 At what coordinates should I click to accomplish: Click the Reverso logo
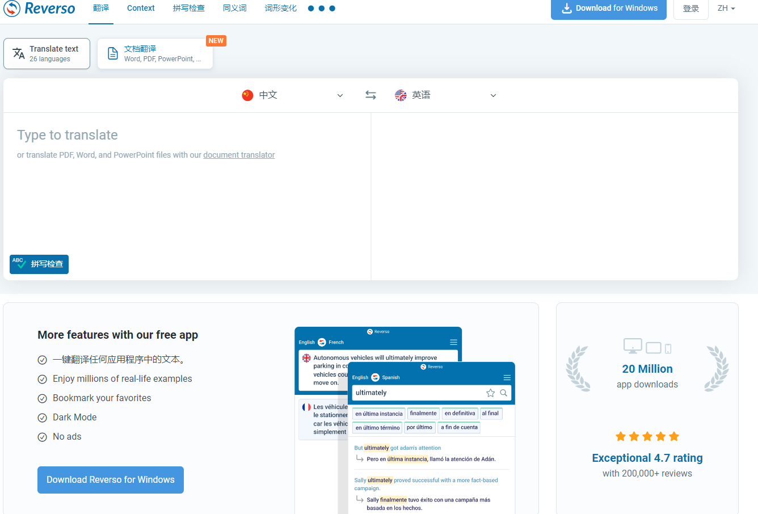pyautogui.click(x=39, y=9)
